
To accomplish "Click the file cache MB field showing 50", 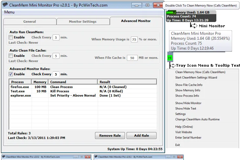I will tap(132, 58).
